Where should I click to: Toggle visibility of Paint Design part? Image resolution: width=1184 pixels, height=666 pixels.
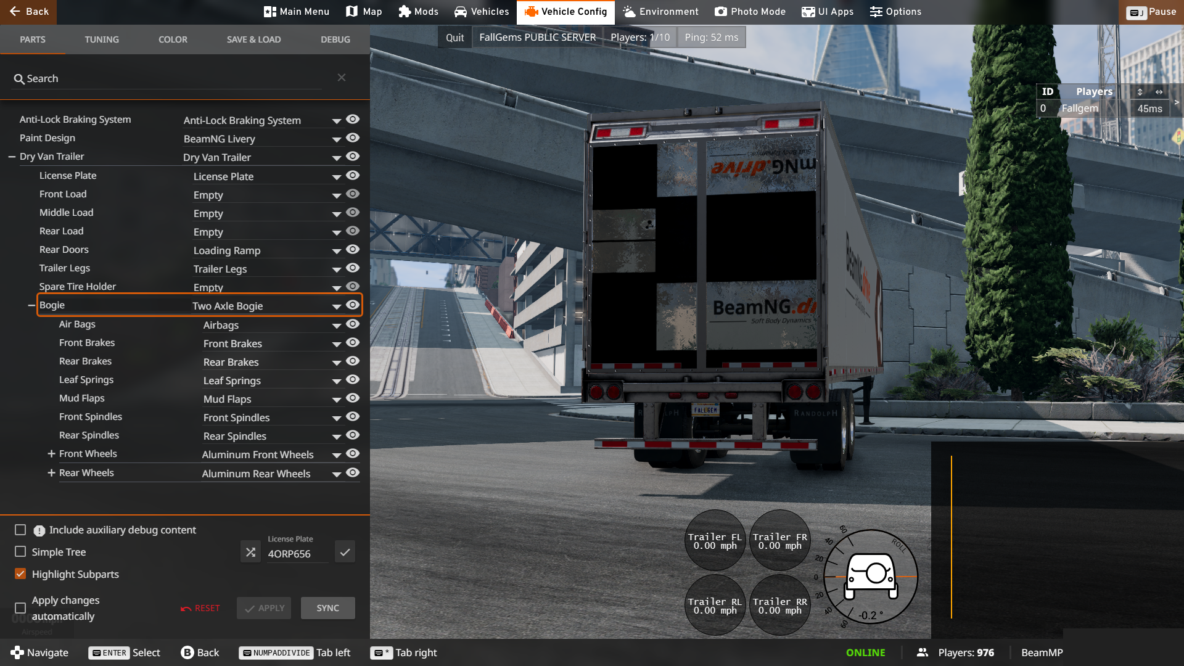pyautogui.click(x=353, y=138)
